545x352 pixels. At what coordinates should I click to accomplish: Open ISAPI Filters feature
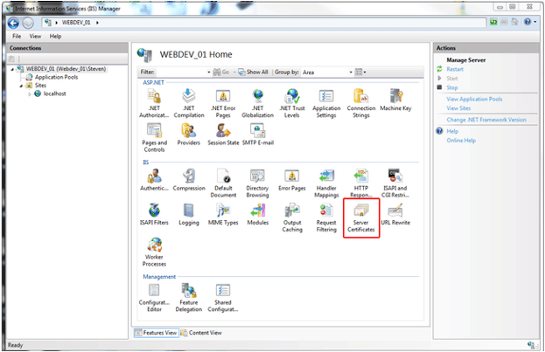tap(154, 214)
